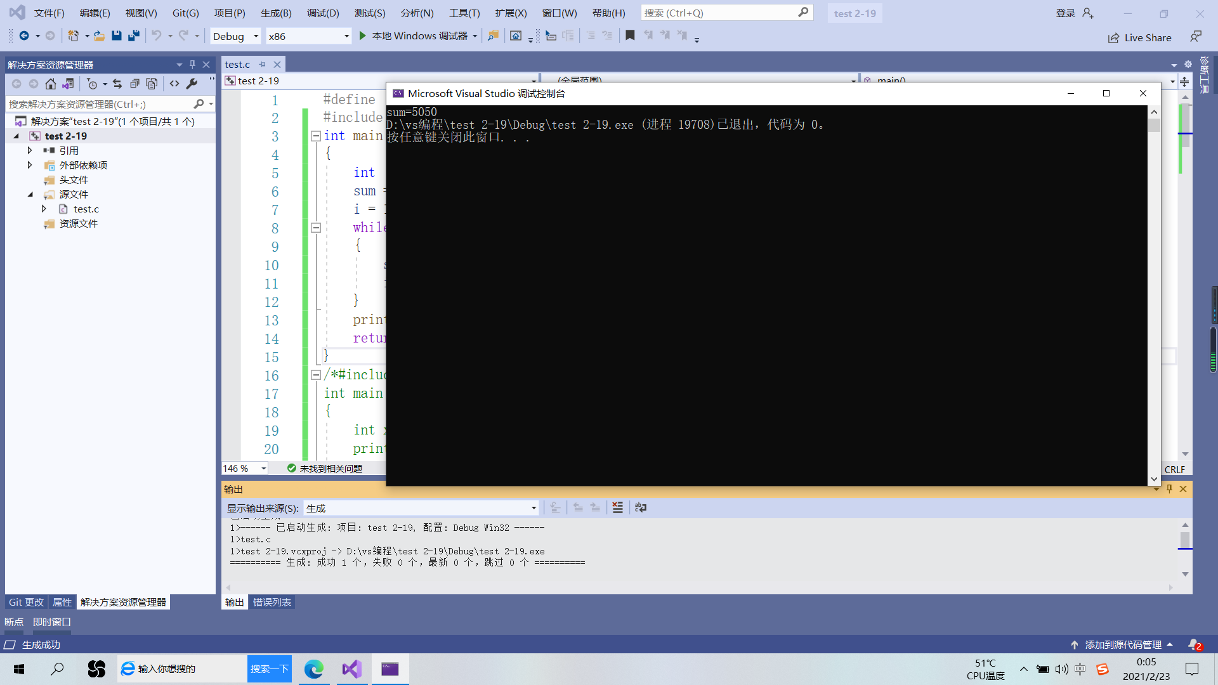This screenshot has height=685, width=1218.
Task: Click Home icon in Solution Explorer toolbar
Action: point(51,84)
